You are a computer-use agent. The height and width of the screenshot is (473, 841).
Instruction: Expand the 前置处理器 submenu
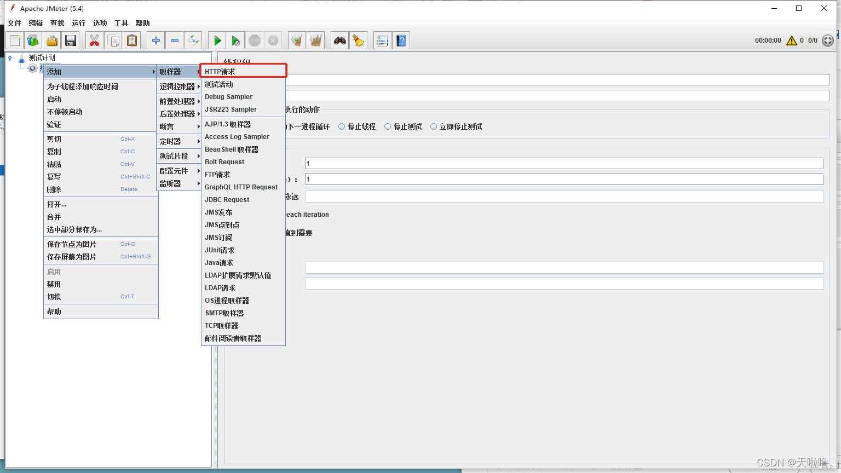coord(179,101)
